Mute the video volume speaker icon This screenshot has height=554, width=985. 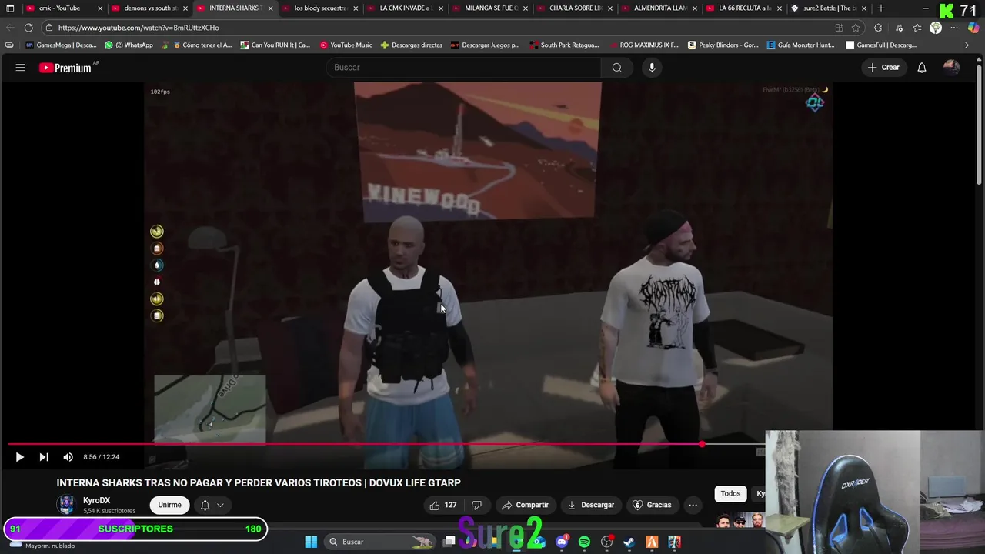[x=68, y=457]
